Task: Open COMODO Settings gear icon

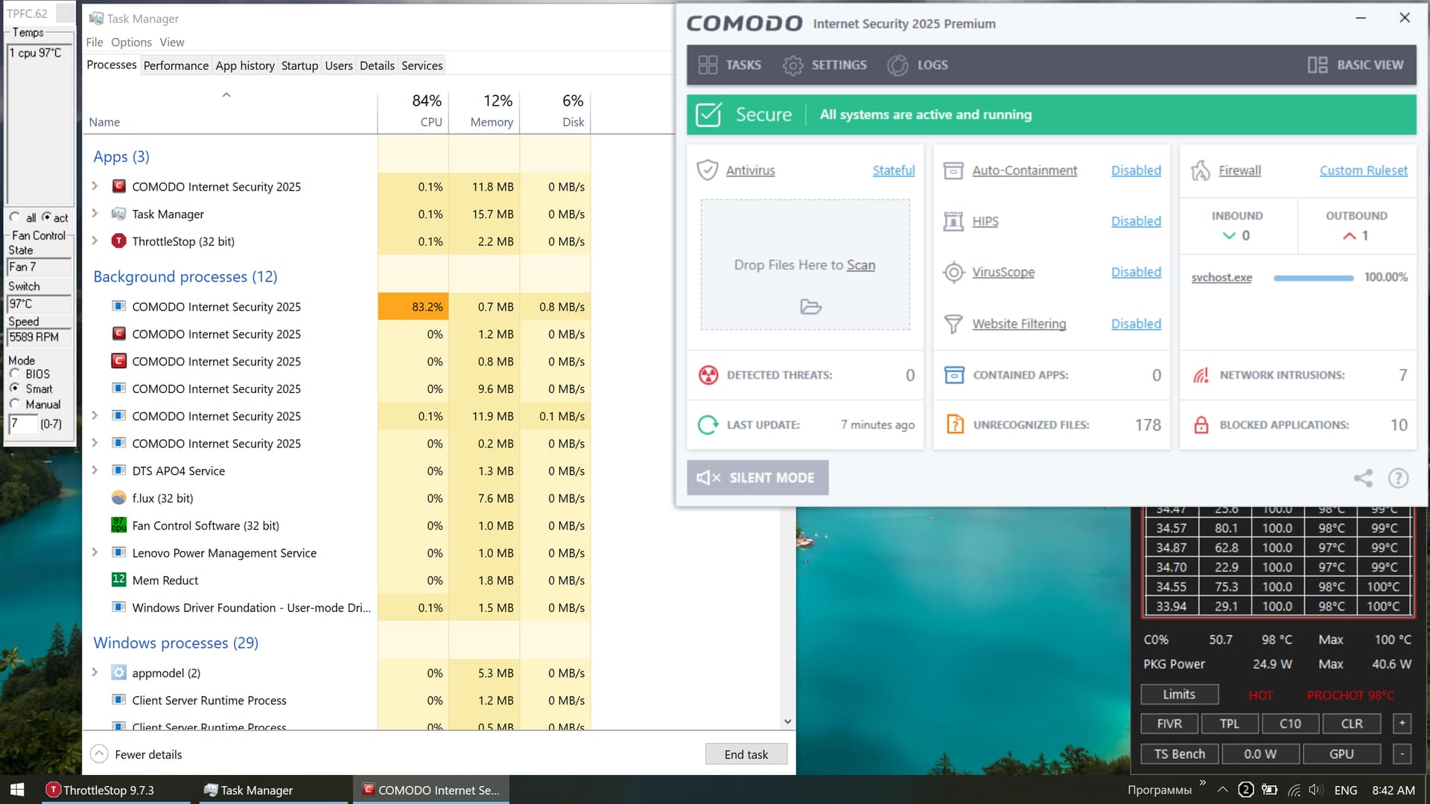Action: pos(792,66)
